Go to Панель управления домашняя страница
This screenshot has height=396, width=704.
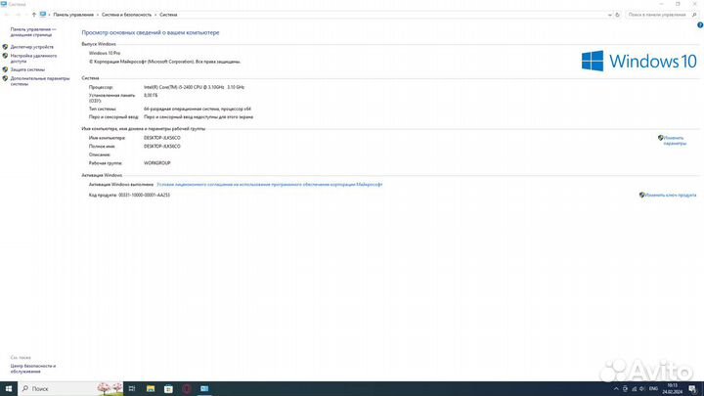(33, 32)
